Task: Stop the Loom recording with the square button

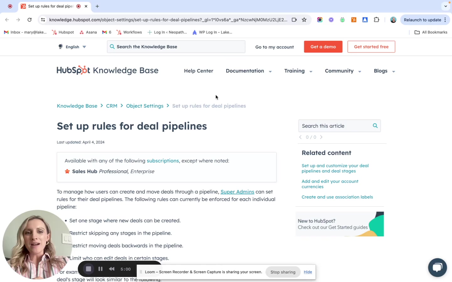Action: [x=89, y=269]
